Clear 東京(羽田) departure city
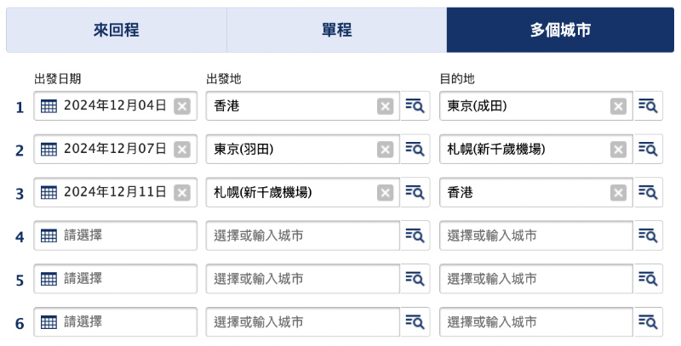681x346 pixels. tap(385, 150)
